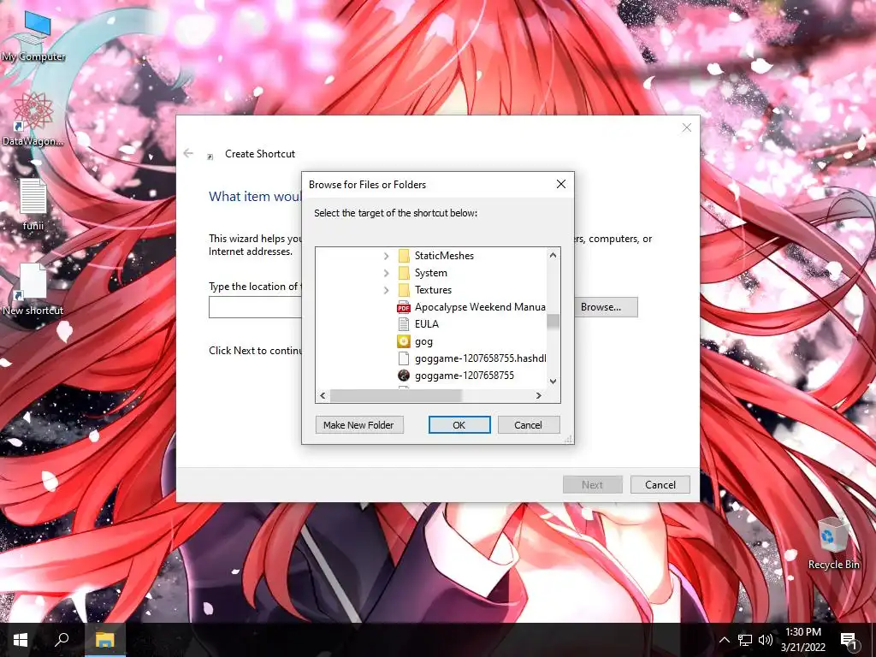Viewport: 876px width, 657px height.
Task: Open the taskbar clock and date
Action: pos(802,640)
